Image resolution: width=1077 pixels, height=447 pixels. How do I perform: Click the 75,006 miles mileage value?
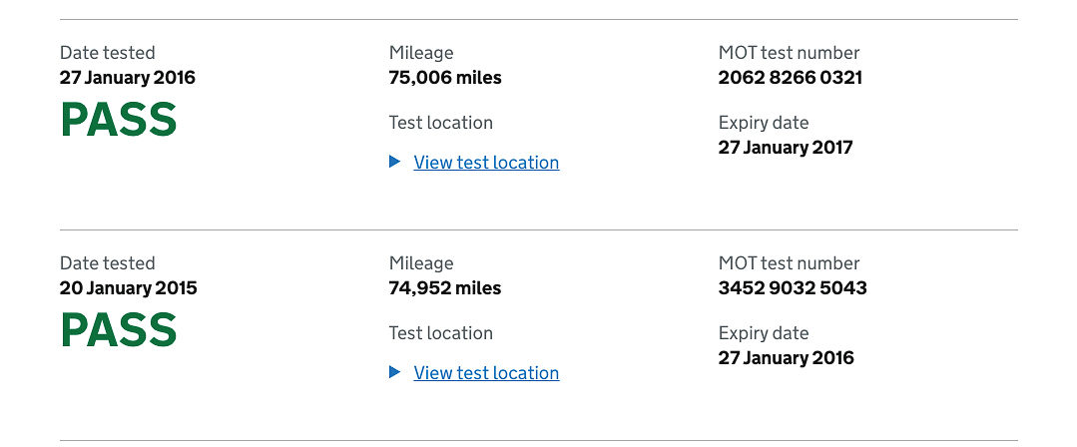coord(445,78)
